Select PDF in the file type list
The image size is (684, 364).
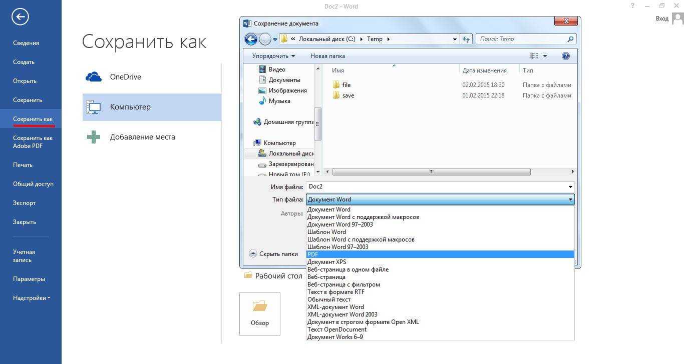440,254
